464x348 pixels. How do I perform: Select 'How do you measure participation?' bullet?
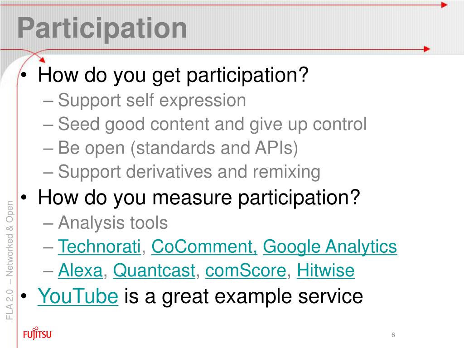(x=199, y=198)
